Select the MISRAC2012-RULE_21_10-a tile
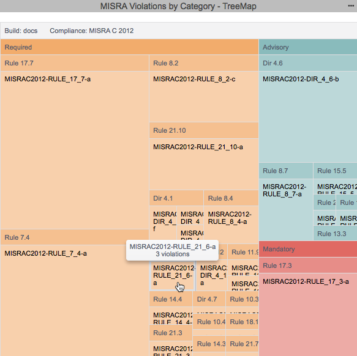357x356 pixels. pyautogui.click(x=204, y=164)
